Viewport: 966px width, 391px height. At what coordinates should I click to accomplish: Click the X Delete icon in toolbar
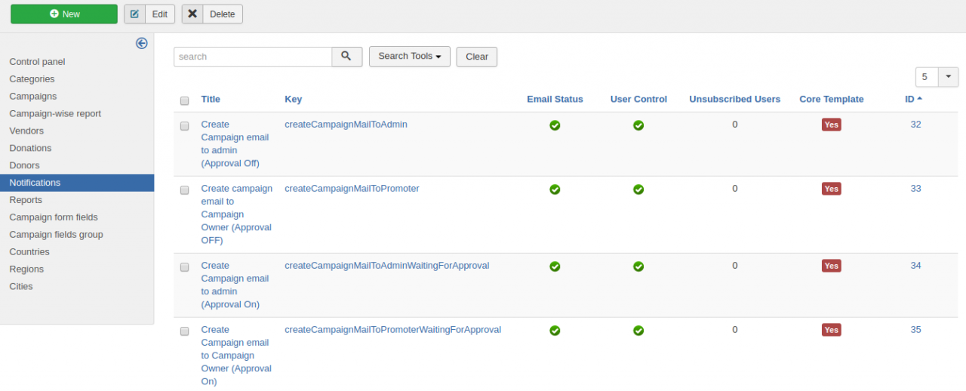(x=192, y=14)
